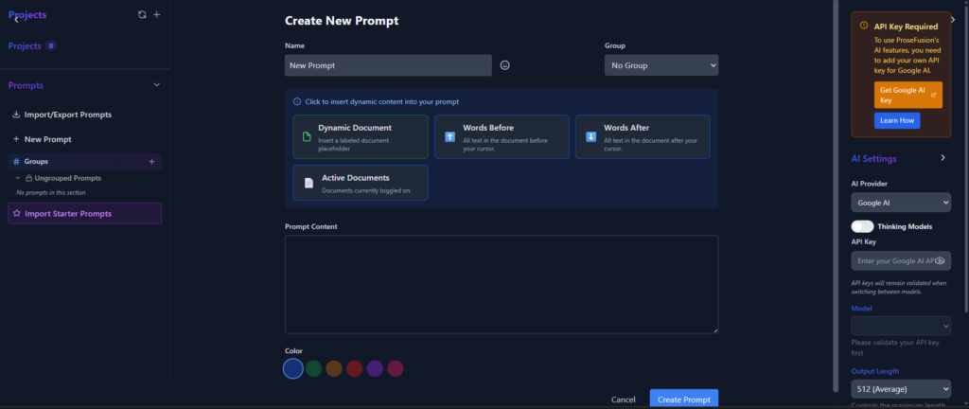Click the Words Before up-arrow icon
969x409 pixels.
coord(449,136)
